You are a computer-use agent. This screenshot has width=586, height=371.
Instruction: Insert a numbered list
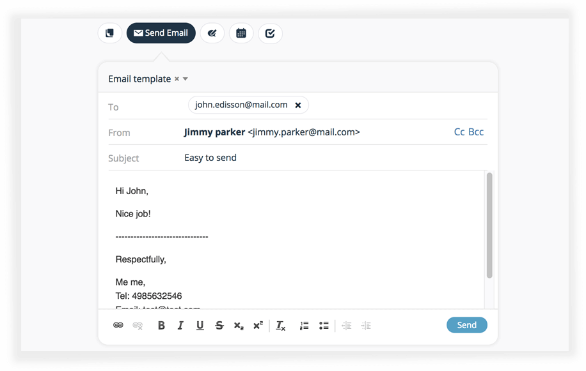(305, 326)
